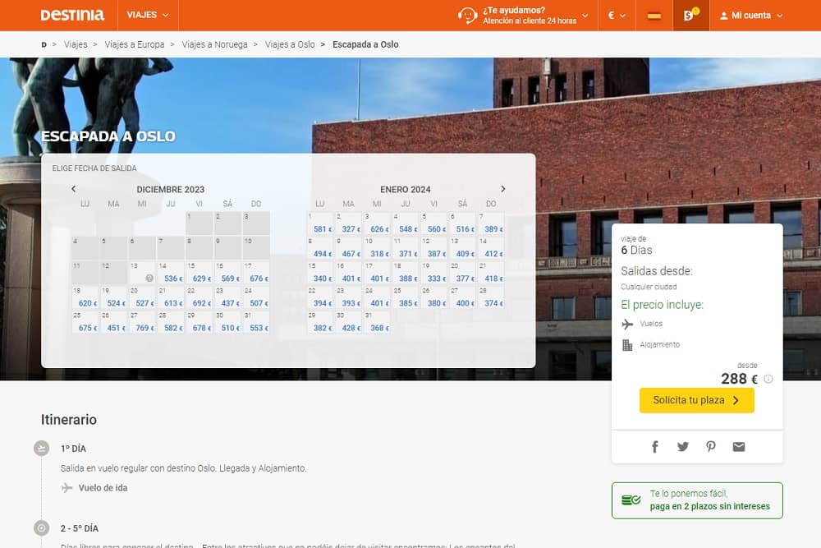Click the Escapada a Oslo breadcrumb text
Image resolution: width=821 pixels, height=548 pixels.
coord(365,44)
